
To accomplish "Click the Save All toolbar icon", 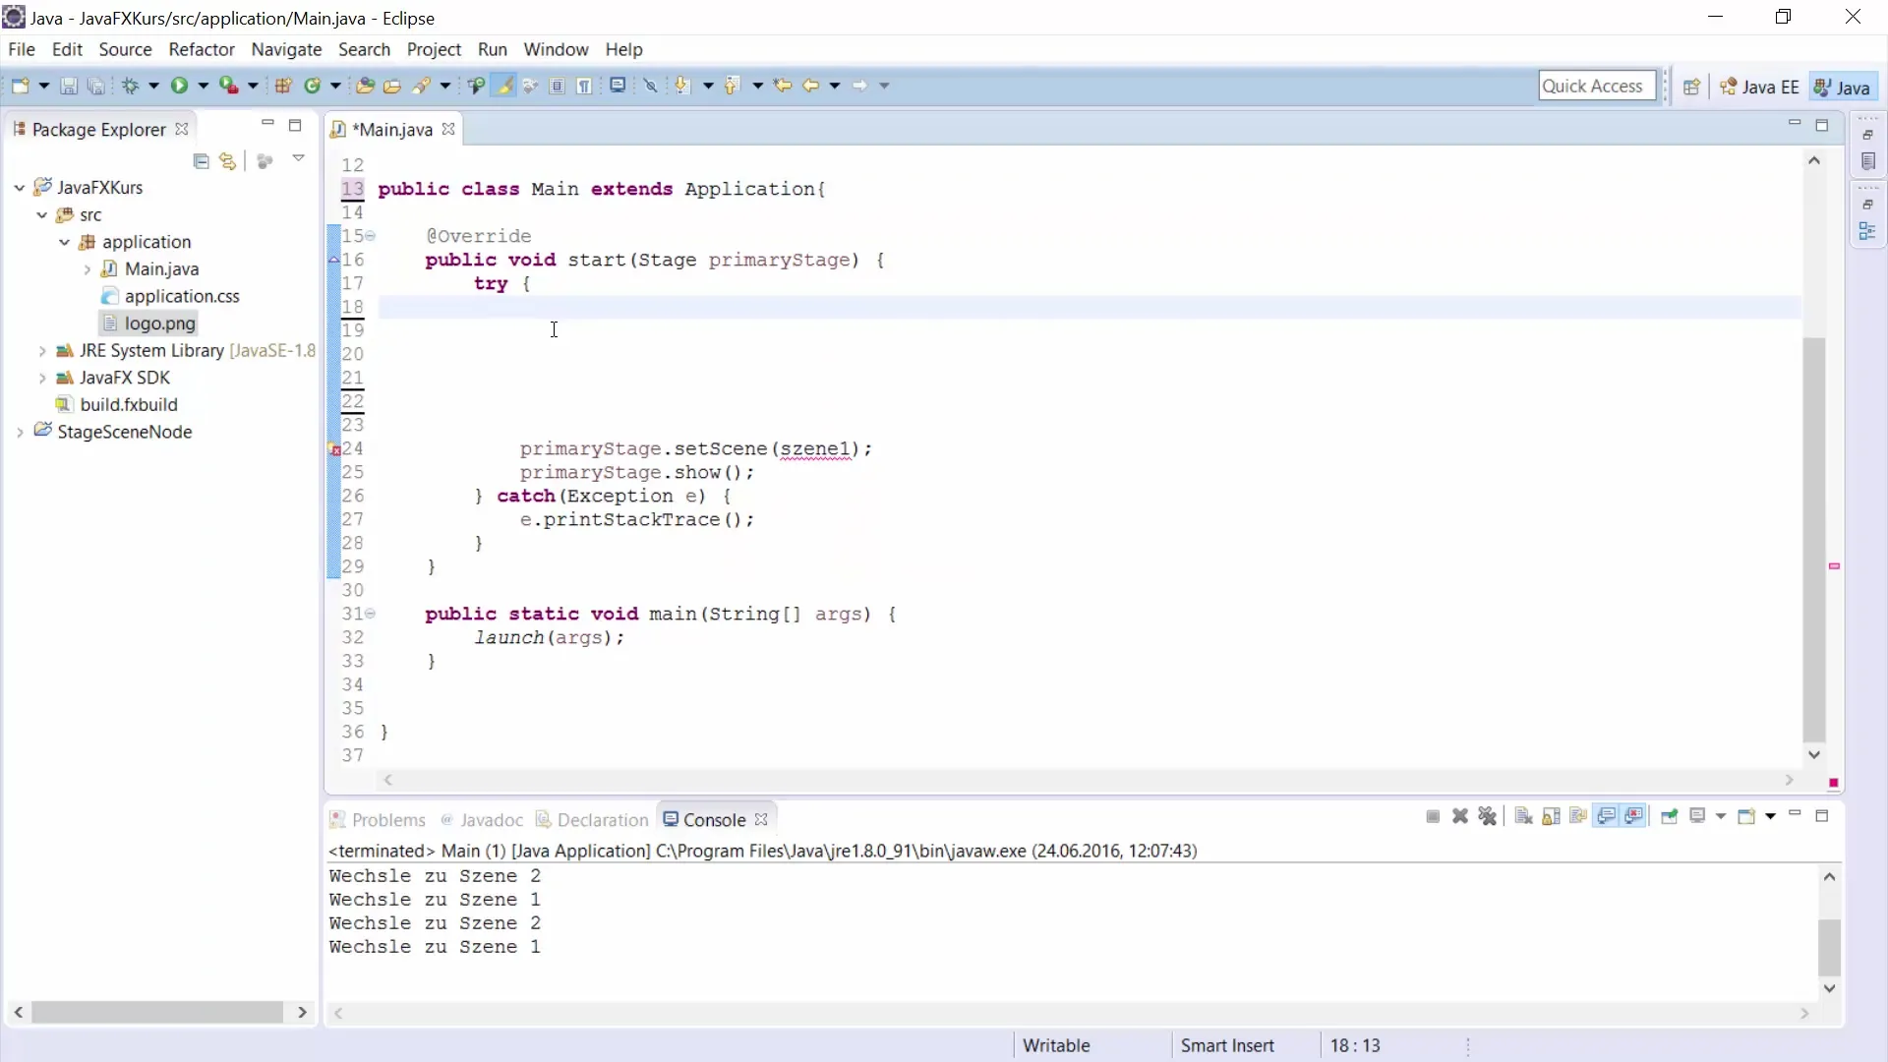I will click(x=95, y=86).
